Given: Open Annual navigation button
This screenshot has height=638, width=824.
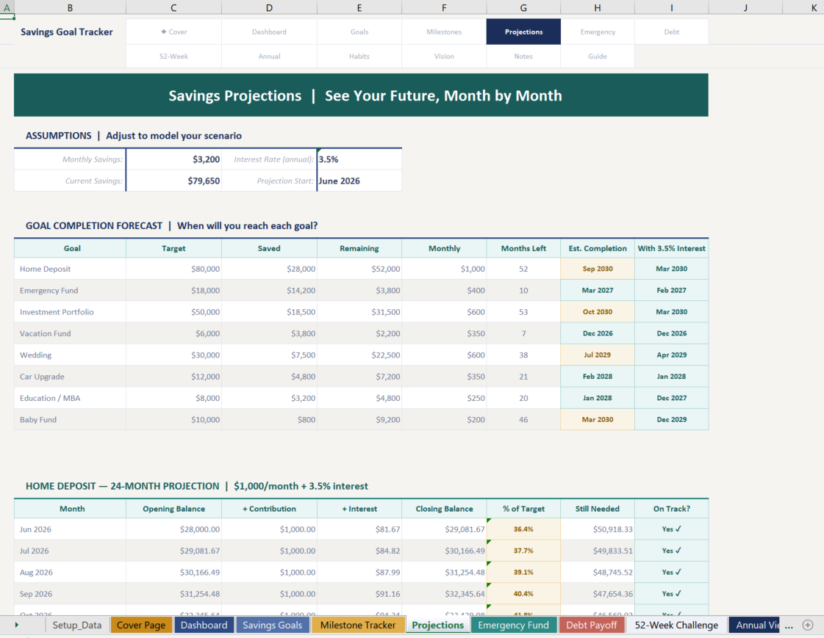Looking at the screenshot, I should (269, 56).
